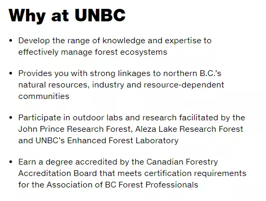
Task: Click the phrase "natural resources, industry"
Action: click(x=71, y=85)
